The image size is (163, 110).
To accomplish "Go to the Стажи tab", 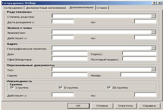I will pyautogui.click(x=102, y=8).
